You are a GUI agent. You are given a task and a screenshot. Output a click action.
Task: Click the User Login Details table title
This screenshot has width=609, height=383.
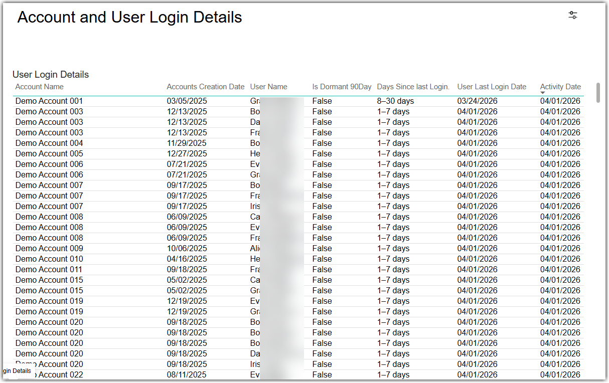[51, 75]
